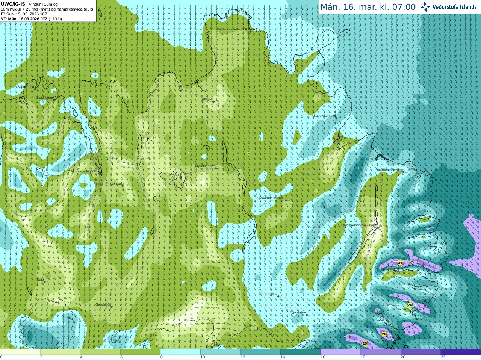Click the 2–4 m/s light green swatch
Viewport: 481px width, 360px height.
(x=60, y=352)
